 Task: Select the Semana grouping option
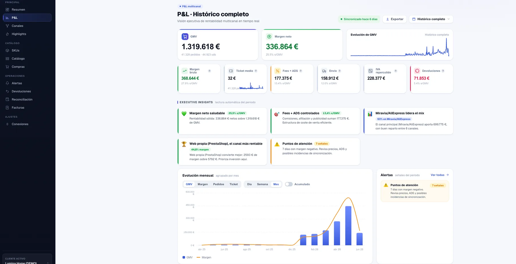(x=262, y=184)
